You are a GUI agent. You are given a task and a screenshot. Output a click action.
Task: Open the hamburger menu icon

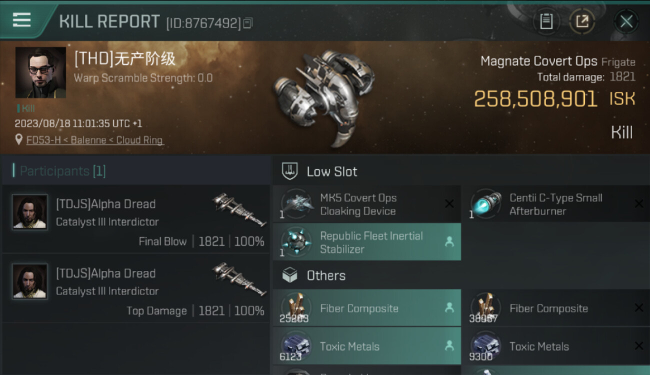point(21,20)
